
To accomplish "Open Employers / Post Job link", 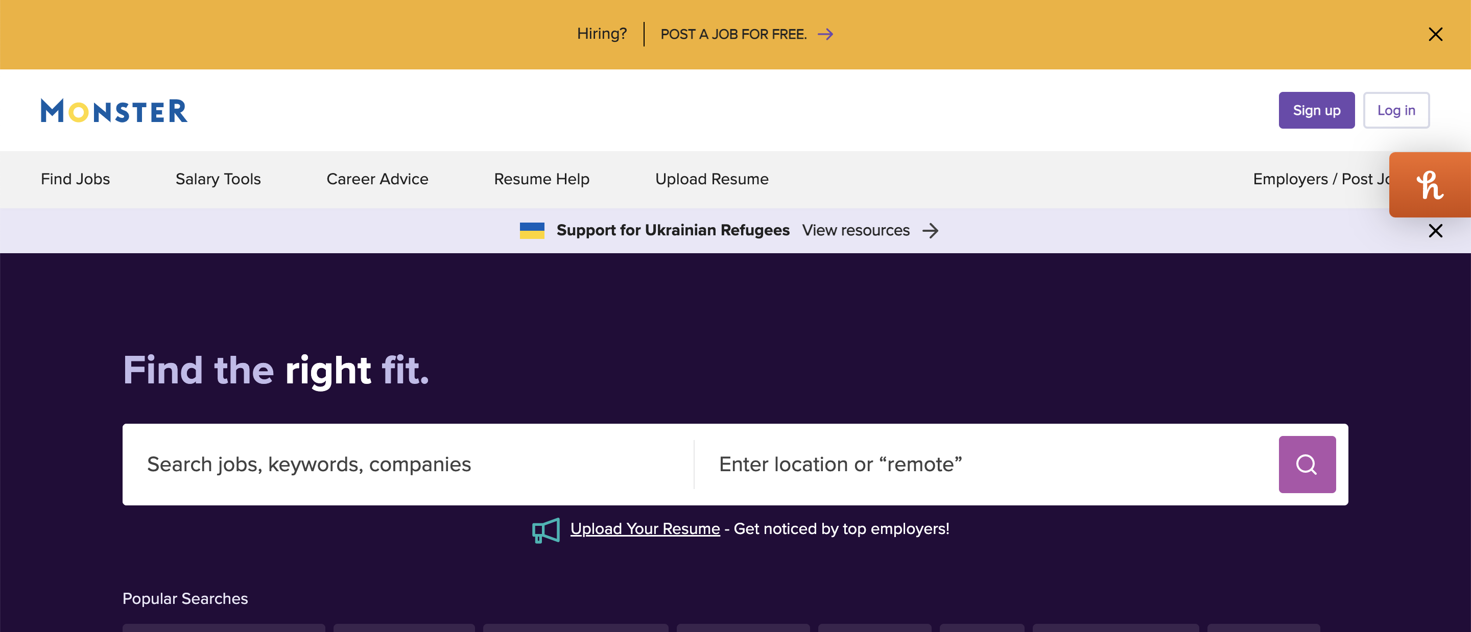I will tap(1321, 179).
